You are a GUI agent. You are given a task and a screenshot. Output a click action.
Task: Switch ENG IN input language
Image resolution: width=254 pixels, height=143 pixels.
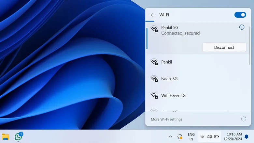[x=191, y=136]
